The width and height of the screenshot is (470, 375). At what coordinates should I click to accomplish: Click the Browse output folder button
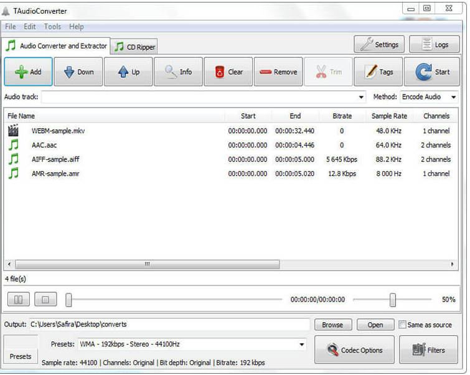click(x=332, y=325)
